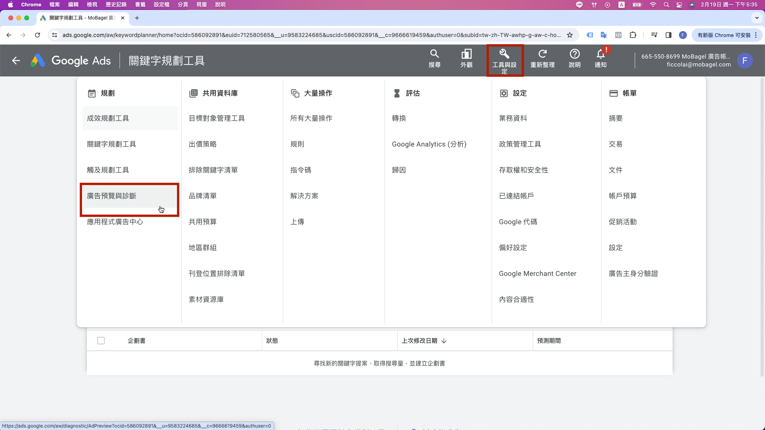Open 廣告主身分驗證 entry
Viewport: 765px width, 430px height.
(x=633, y=274)
